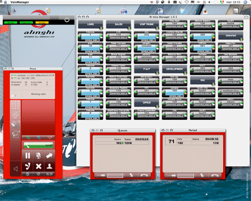Click the orange status indicator on tile 300

click(214, 37)
